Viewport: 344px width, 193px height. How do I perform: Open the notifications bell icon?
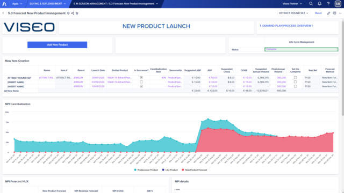319,4
